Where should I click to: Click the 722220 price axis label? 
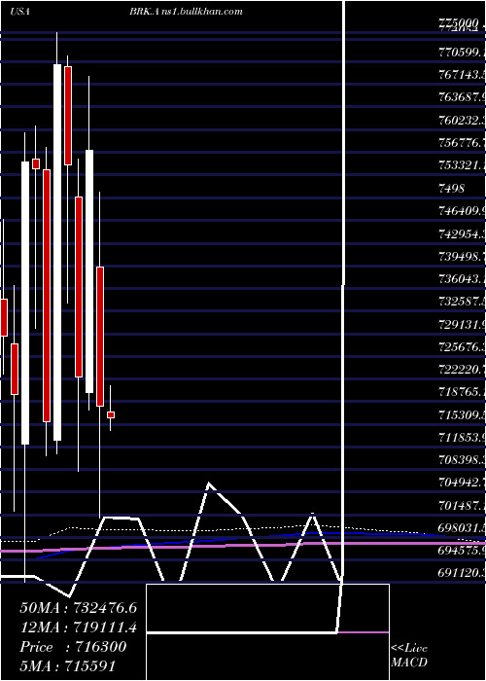tap(462, 370)
